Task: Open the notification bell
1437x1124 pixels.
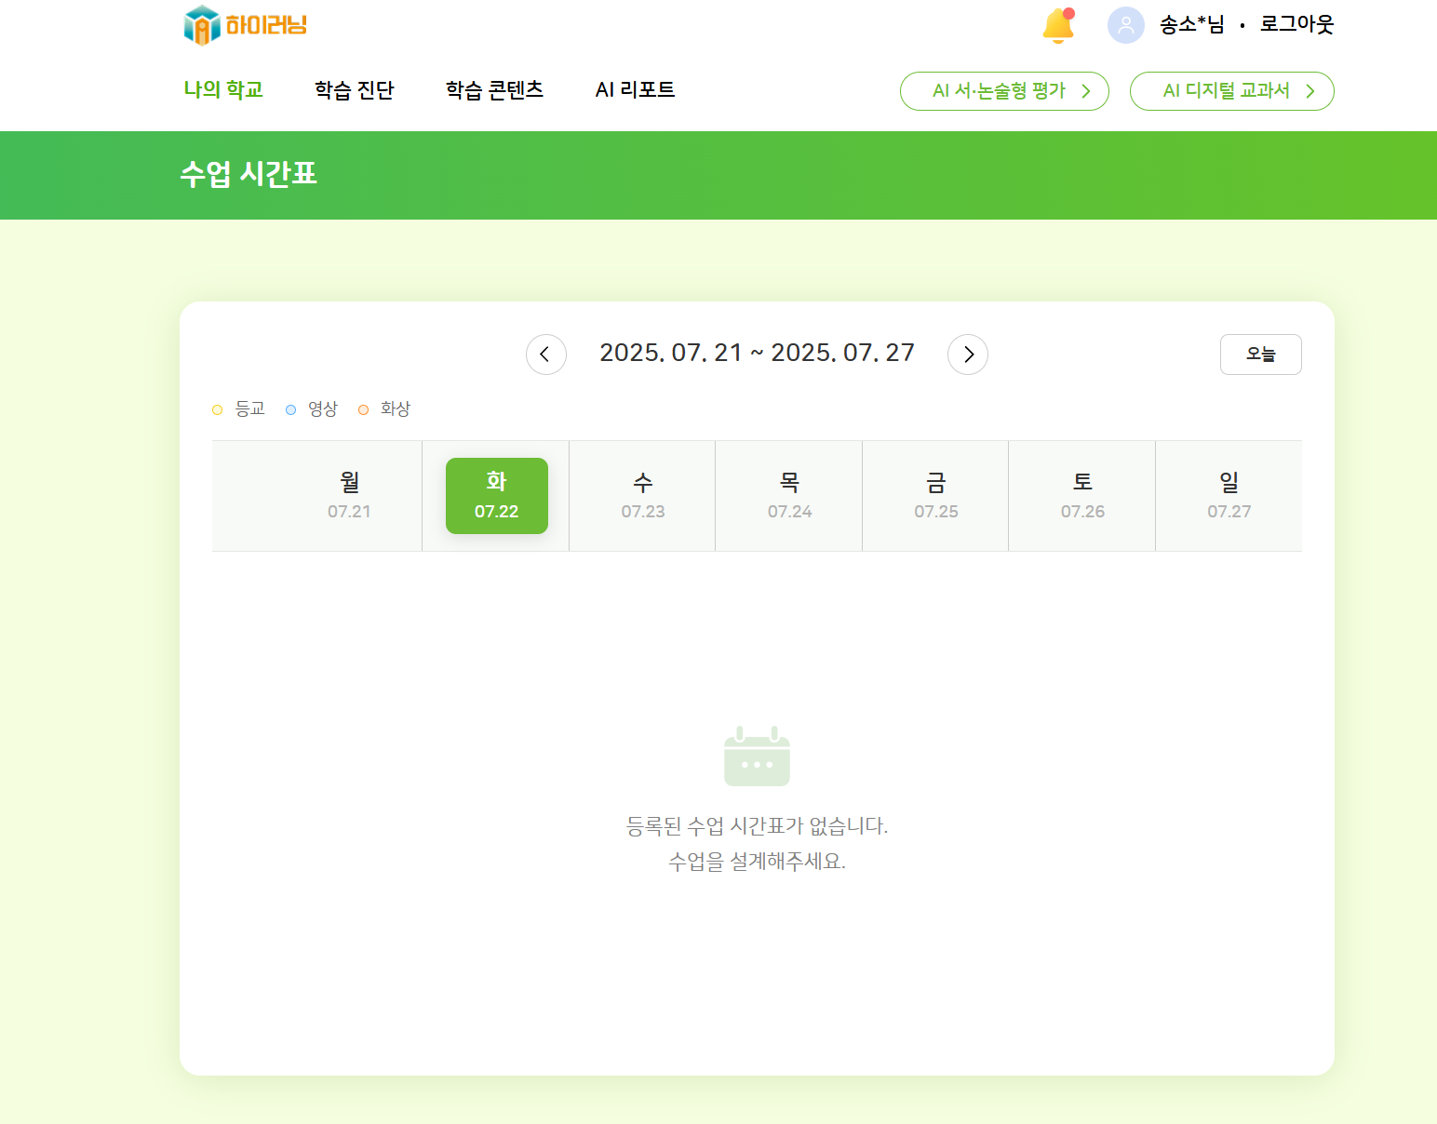Action: click(x=1058, y=25)
